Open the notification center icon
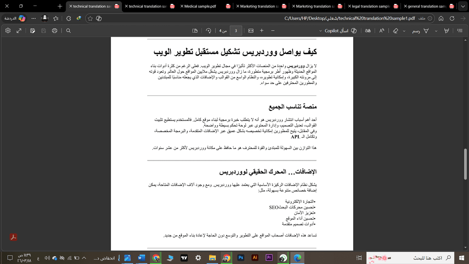 point(10,258)
